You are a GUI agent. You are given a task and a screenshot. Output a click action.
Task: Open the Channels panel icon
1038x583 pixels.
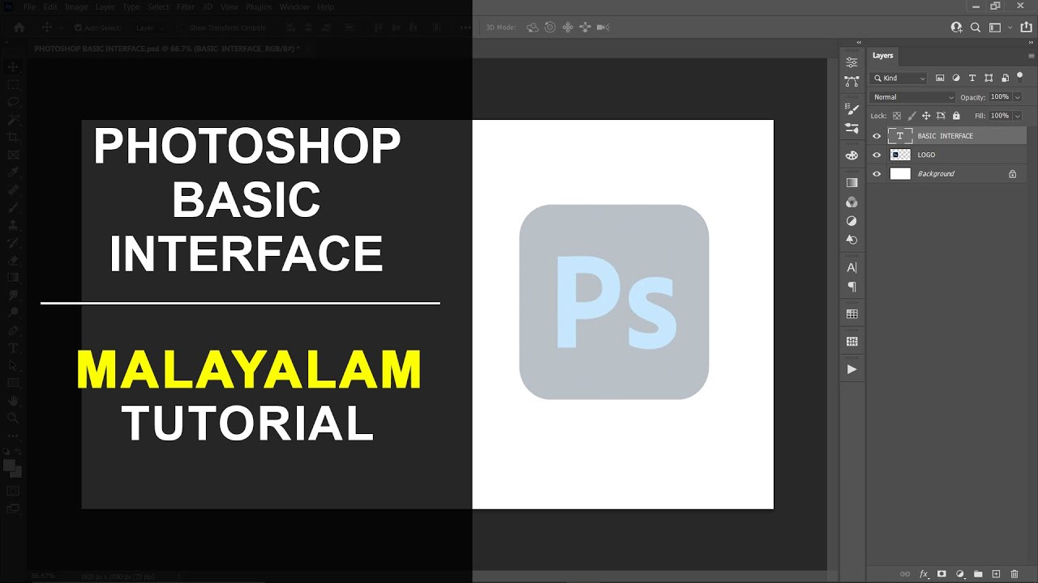click(x=851, y=202)
